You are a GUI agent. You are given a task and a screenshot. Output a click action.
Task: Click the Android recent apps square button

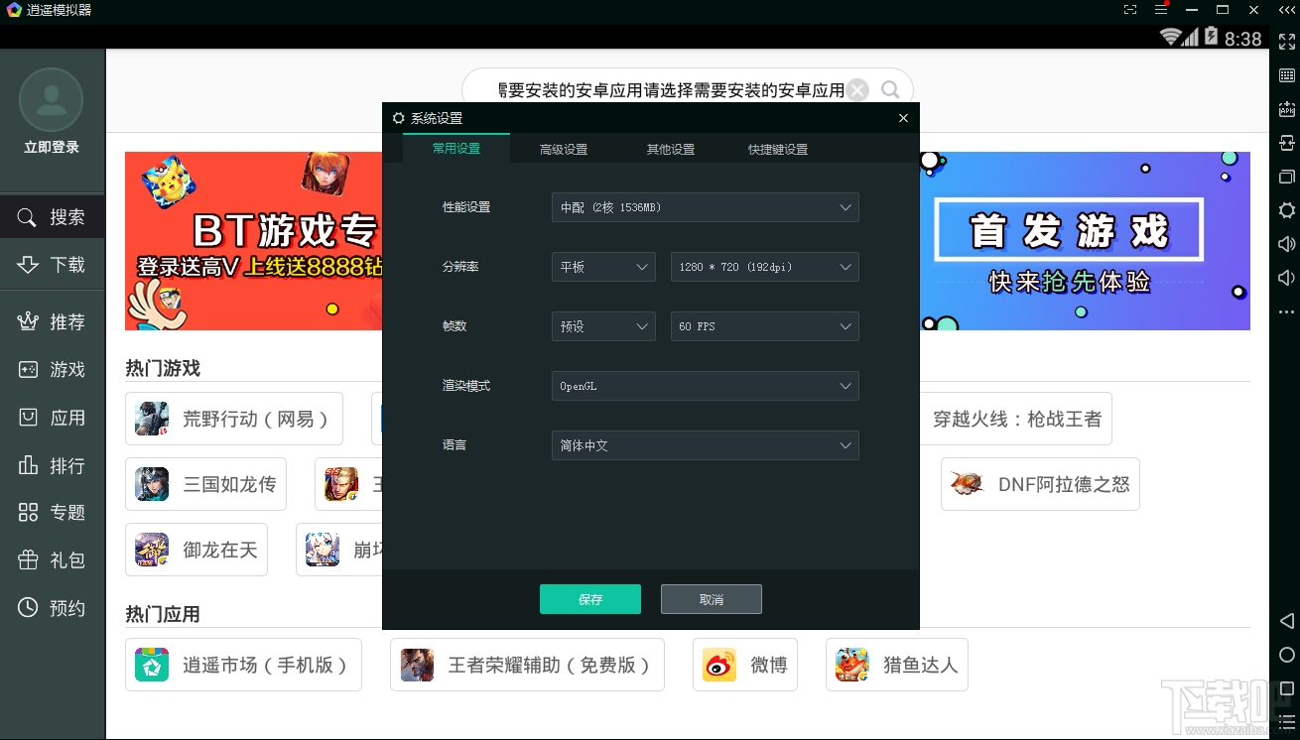[x=1287, y=688]
